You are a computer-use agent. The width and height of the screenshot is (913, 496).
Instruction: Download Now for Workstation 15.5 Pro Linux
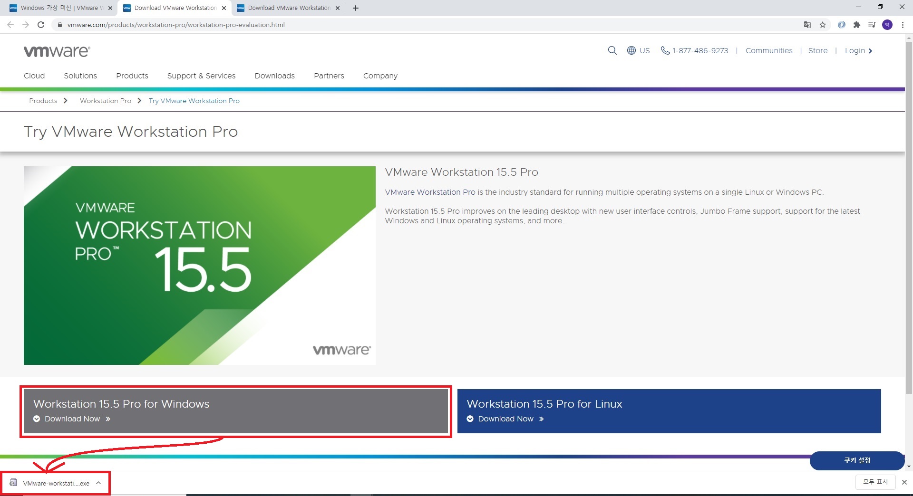[x=505, y=419]
